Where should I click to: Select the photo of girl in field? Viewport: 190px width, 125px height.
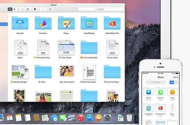click(44, 97)
